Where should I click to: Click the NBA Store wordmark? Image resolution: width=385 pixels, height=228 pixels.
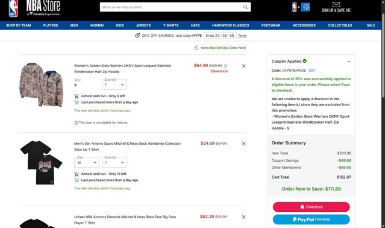tap(43, 6)
